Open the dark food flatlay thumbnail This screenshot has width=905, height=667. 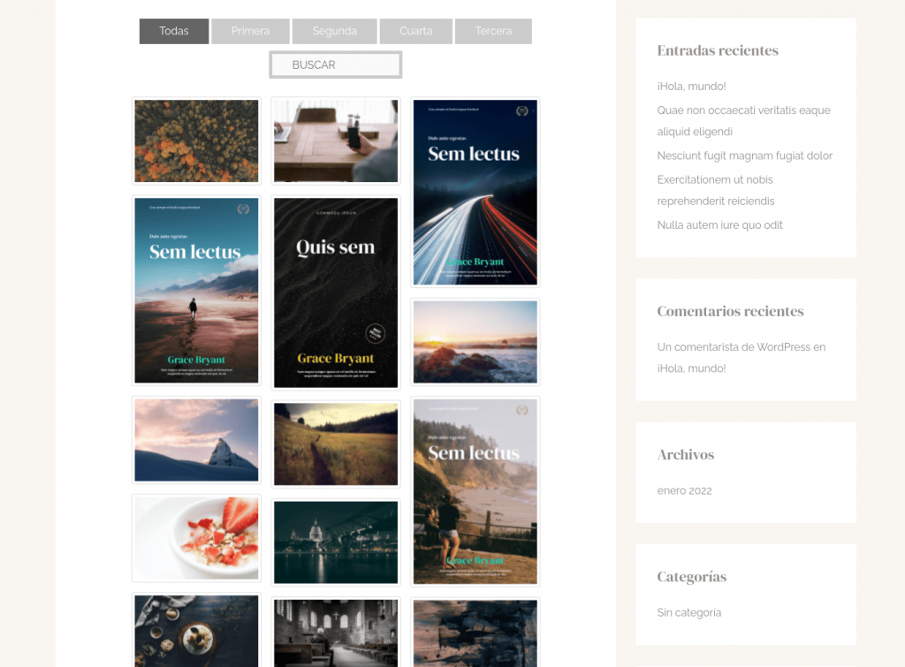tap(196, 630)
